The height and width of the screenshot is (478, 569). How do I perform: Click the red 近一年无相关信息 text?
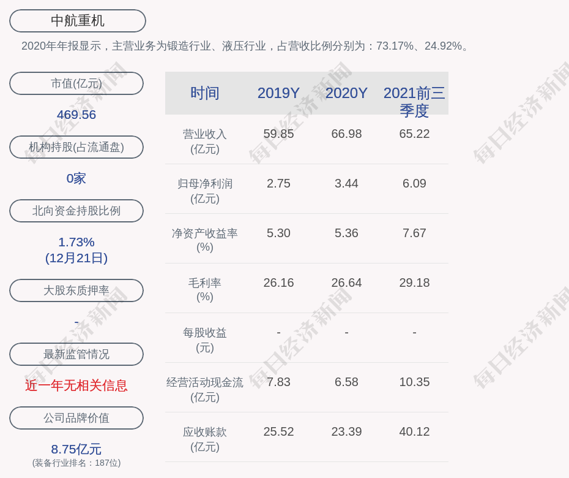[x=76, y=385]
